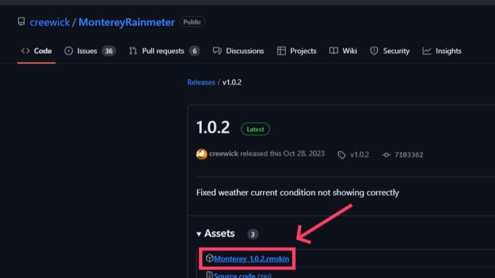This screenshot has height=278, width=495.
Task: Click the Insights graph icon
Action: 427,51
